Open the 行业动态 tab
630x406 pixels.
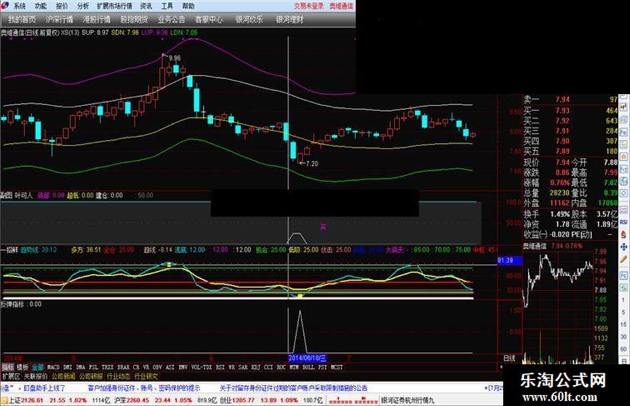(119, 377)
